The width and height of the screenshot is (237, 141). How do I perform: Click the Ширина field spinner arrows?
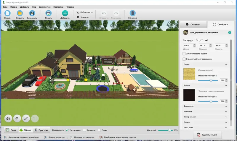[x=210, y=45]
